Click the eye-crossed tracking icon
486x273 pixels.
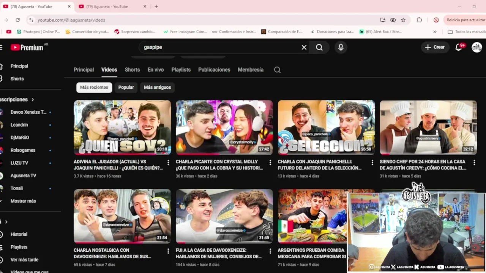(393, 20)
